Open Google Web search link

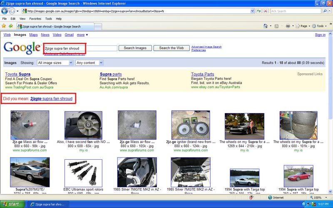point(7,35)
